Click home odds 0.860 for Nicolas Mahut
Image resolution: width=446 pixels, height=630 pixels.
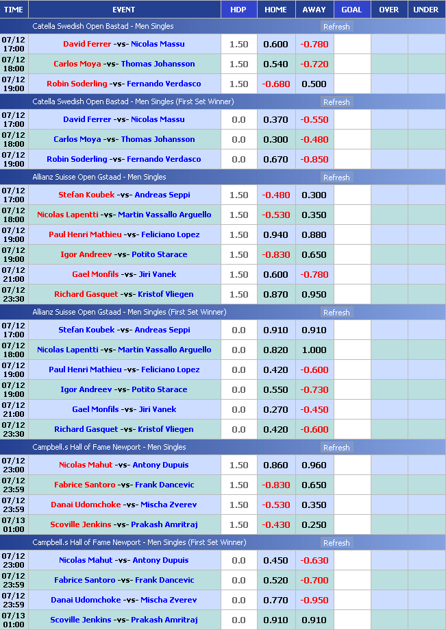(275, 465)
